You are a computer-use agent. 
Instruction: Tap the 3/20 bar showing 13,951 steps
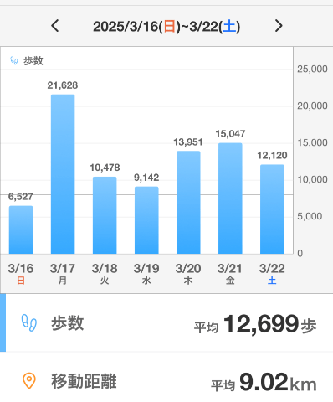click(188, 203)
